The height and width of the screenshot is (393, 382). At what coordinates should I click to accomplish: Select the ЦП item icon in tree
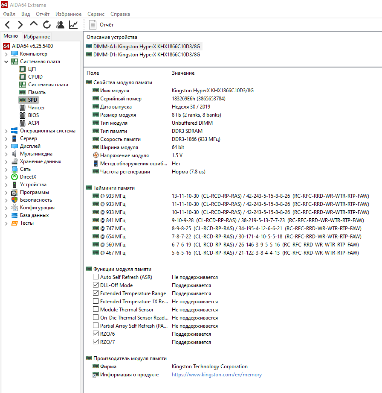point(23,69)
